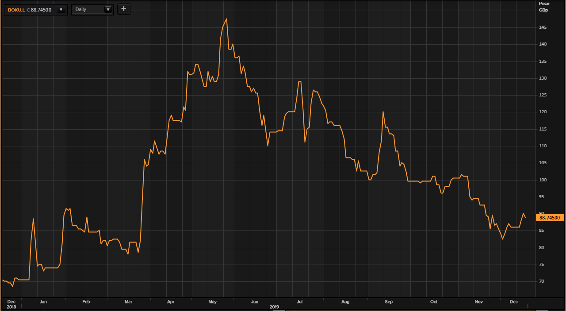Click the Sep label on time axis
Image resolution: width=566 pixels, height=311 pixels.
coord(389,302)
